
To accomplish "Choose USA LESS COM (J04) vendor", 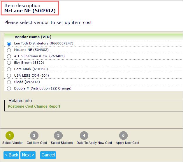I will click(9, 76).
